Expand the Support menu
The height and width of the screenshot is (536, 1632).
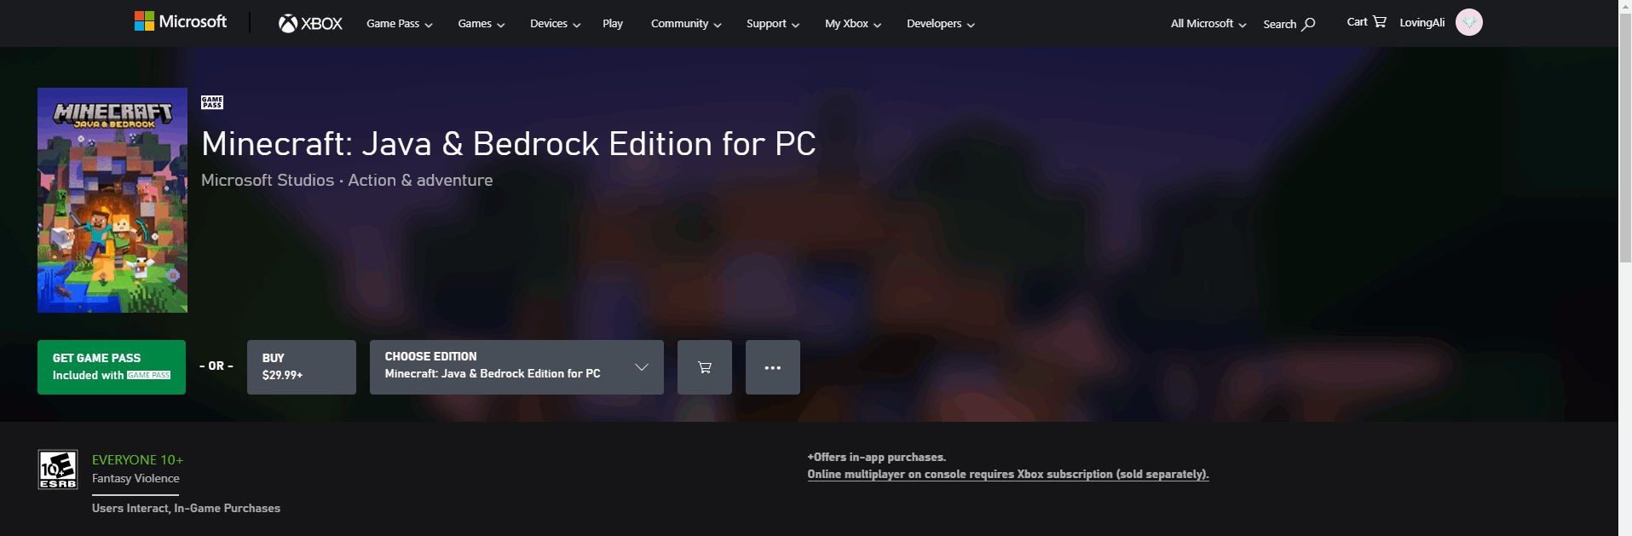tap(773, 24)
